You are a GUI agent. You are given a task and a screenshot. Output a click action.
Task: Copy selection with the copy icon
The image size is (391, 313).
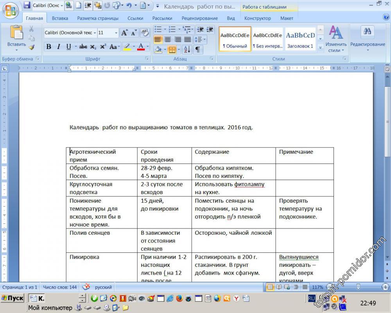(x=31, y=38)
